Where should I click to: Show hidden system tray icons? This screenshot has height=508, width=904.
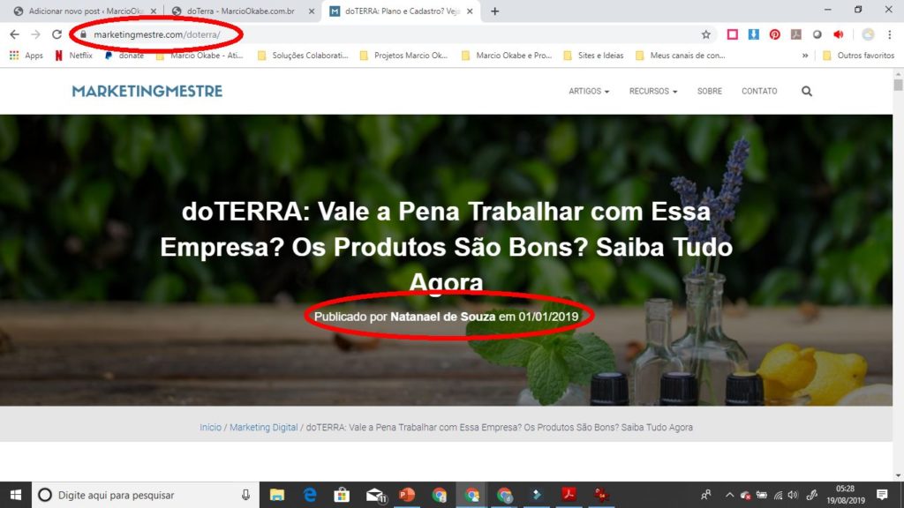pyautogui.click(x=729, y=495)
